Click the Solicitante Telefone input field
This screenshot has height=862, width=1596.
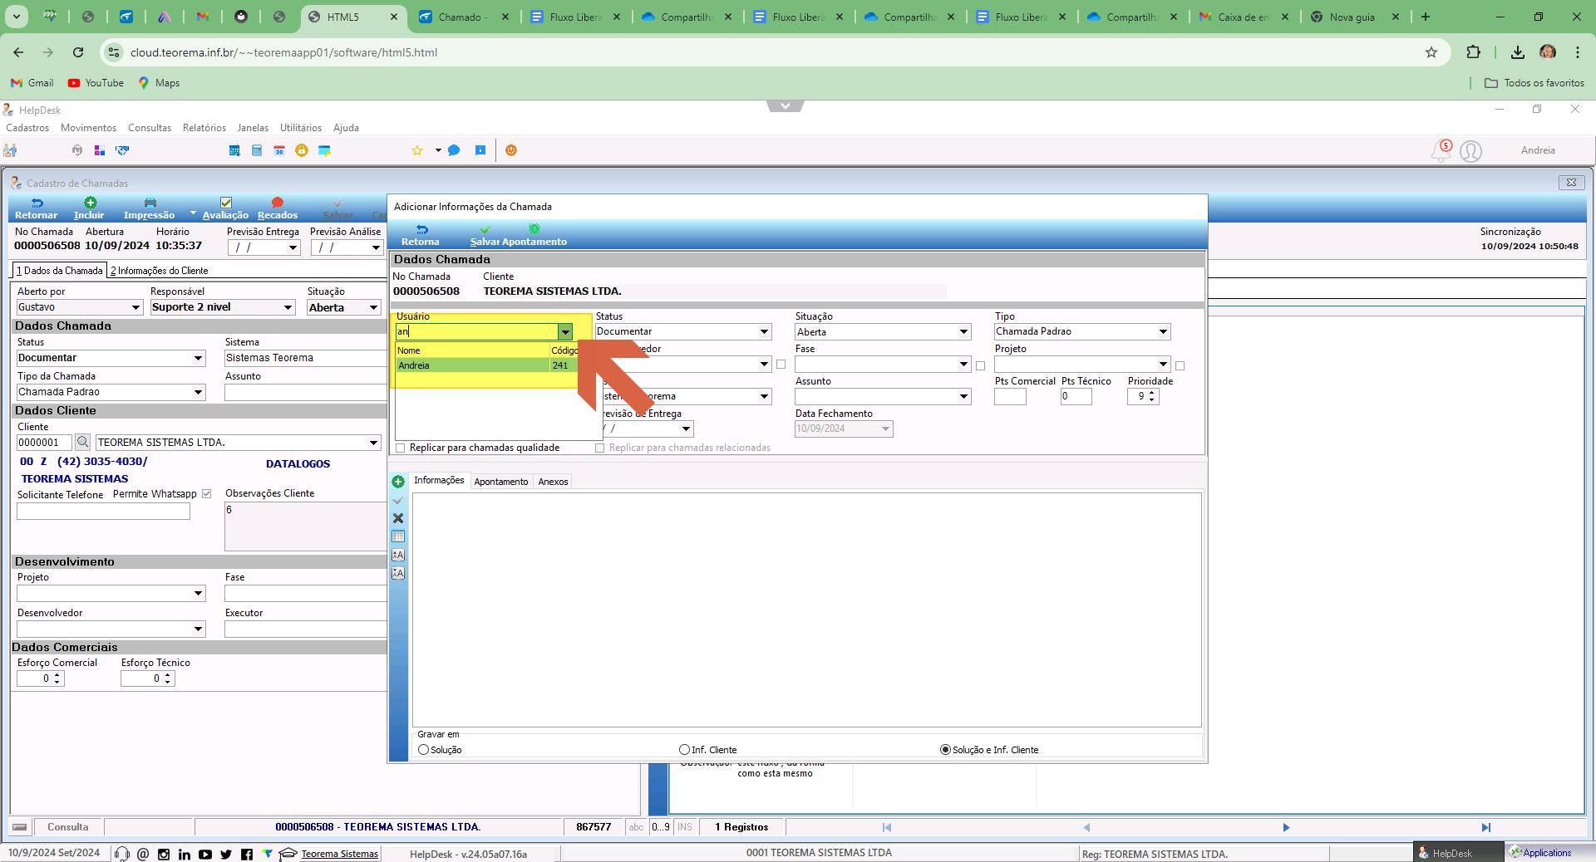point(103,512)
